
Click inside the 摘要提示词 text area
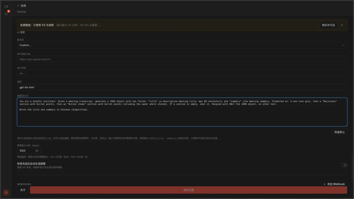click(182, 112)
